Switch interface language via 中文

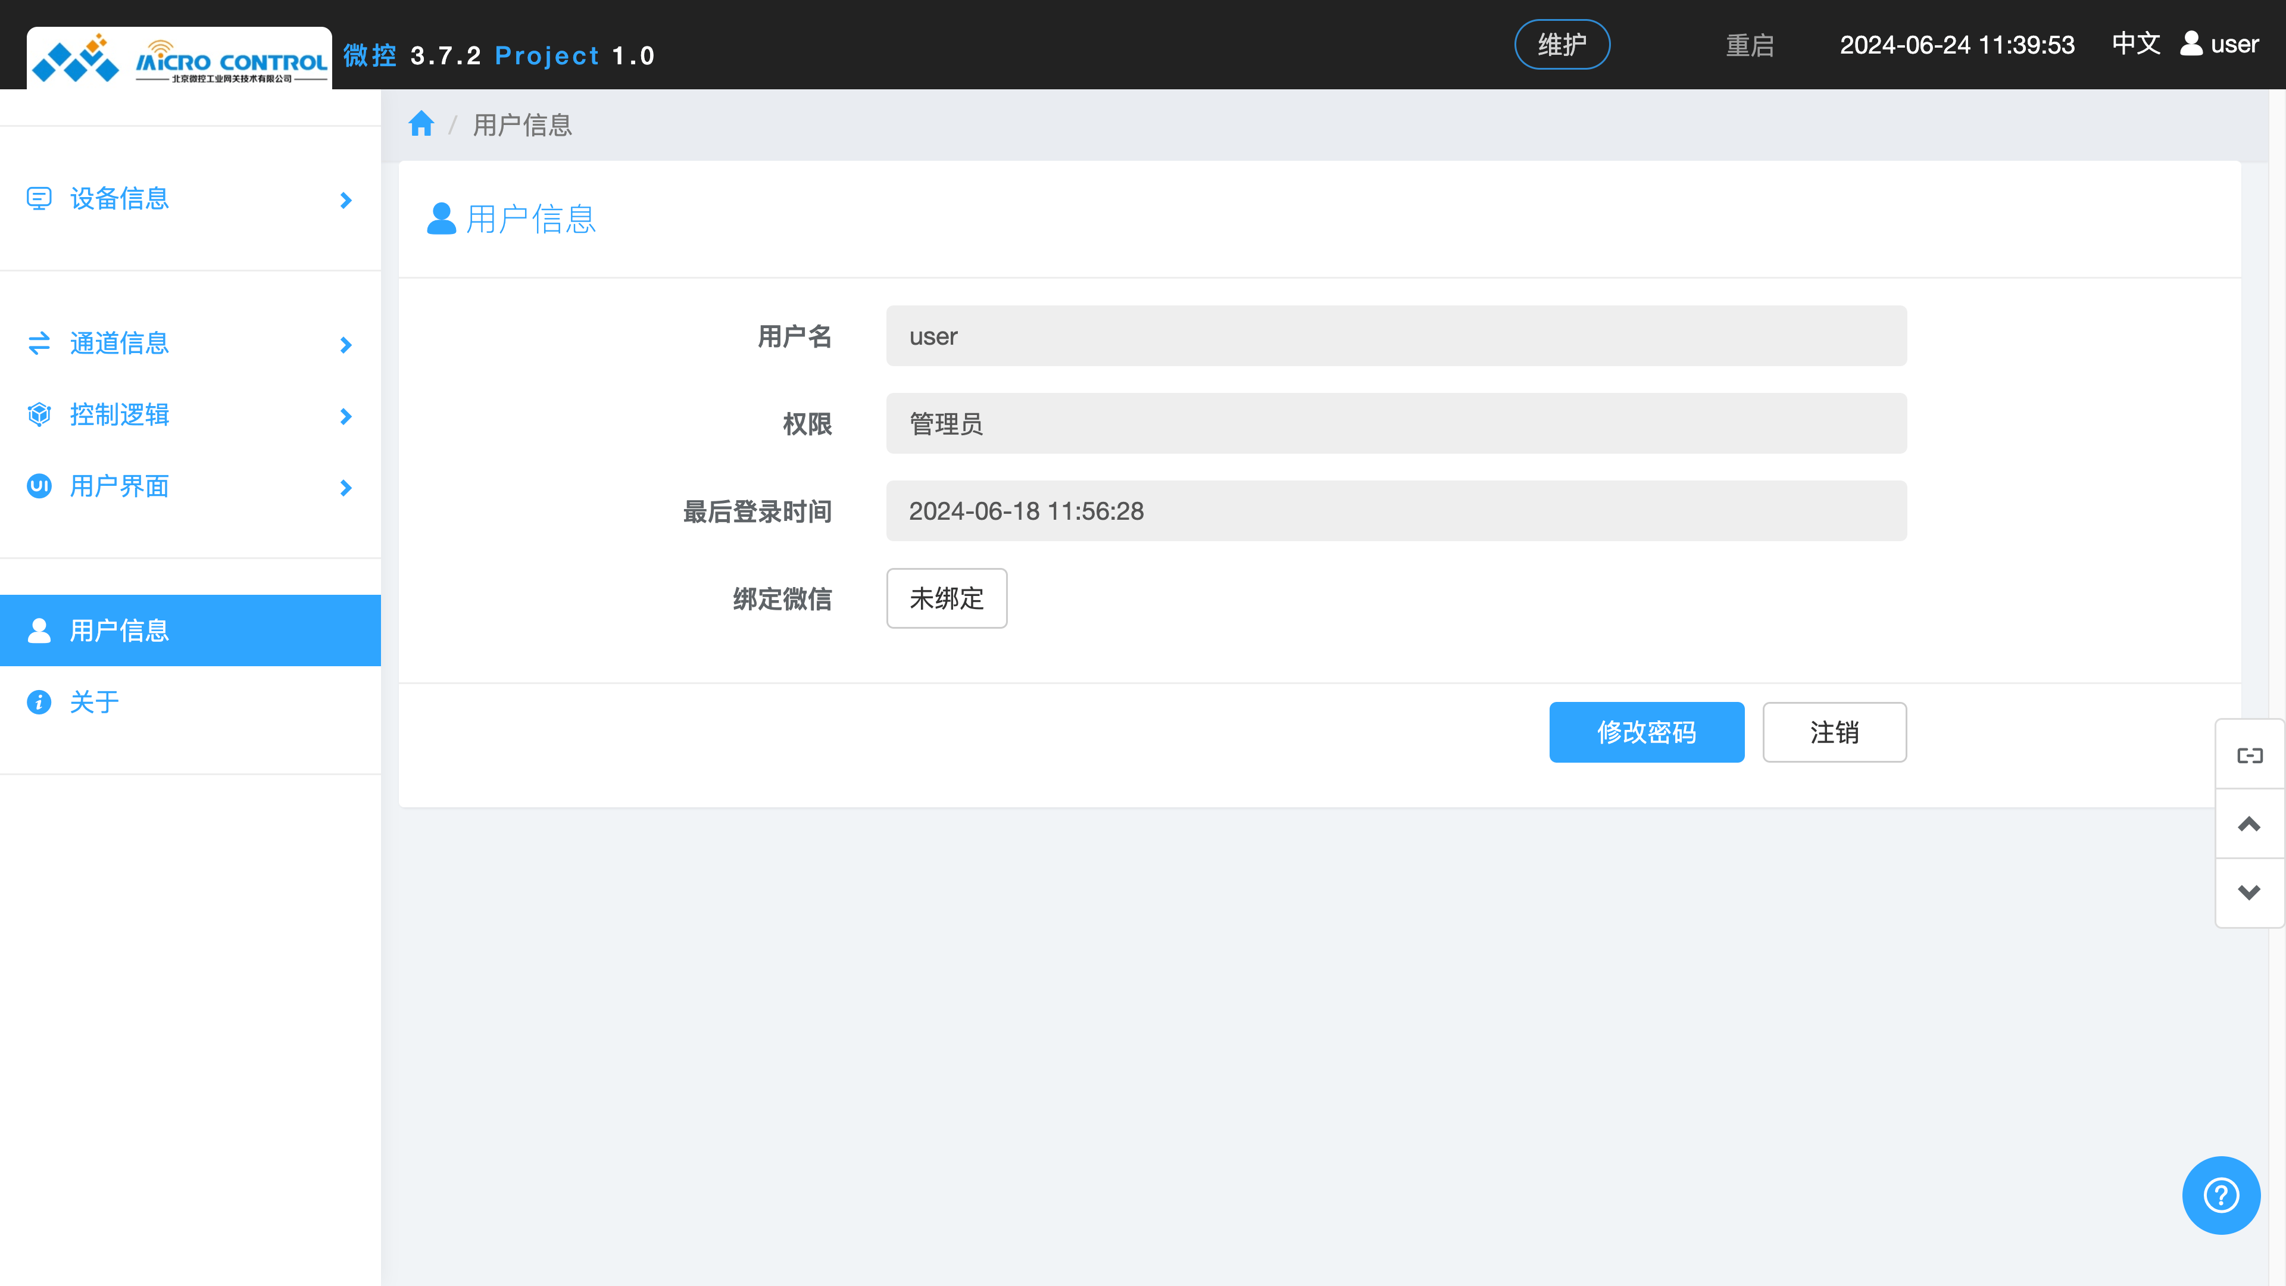[2136, 43]
